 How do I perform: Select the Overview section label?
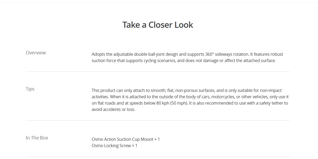(36, 53)
